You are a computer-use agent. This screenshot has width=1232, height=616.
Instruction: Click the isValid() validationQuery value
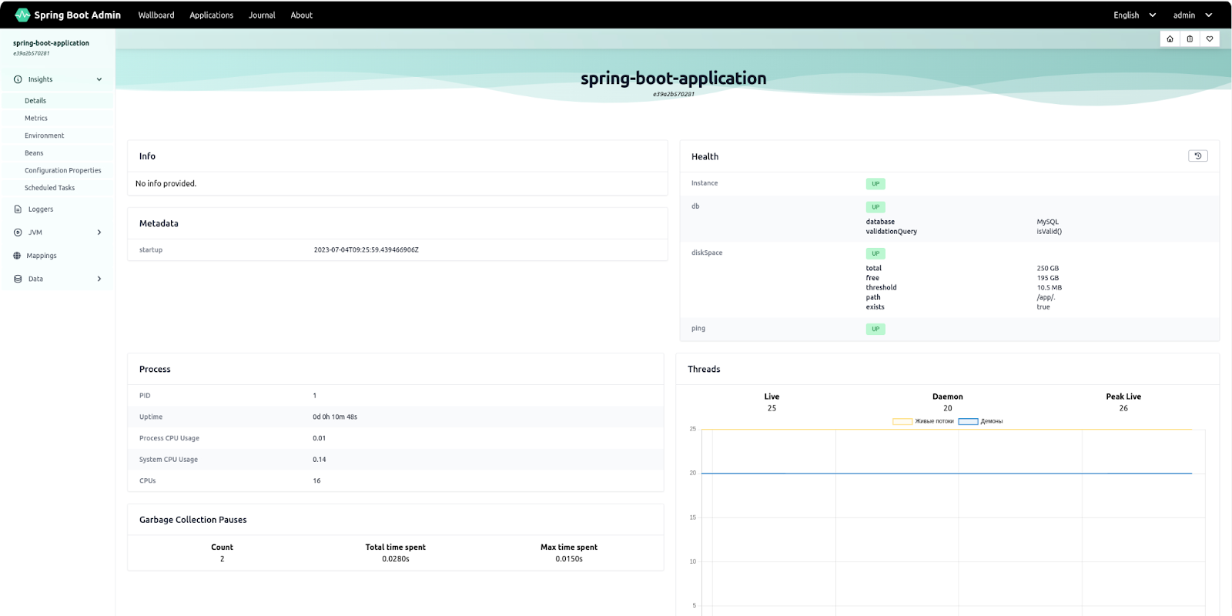click(1049, 231)
